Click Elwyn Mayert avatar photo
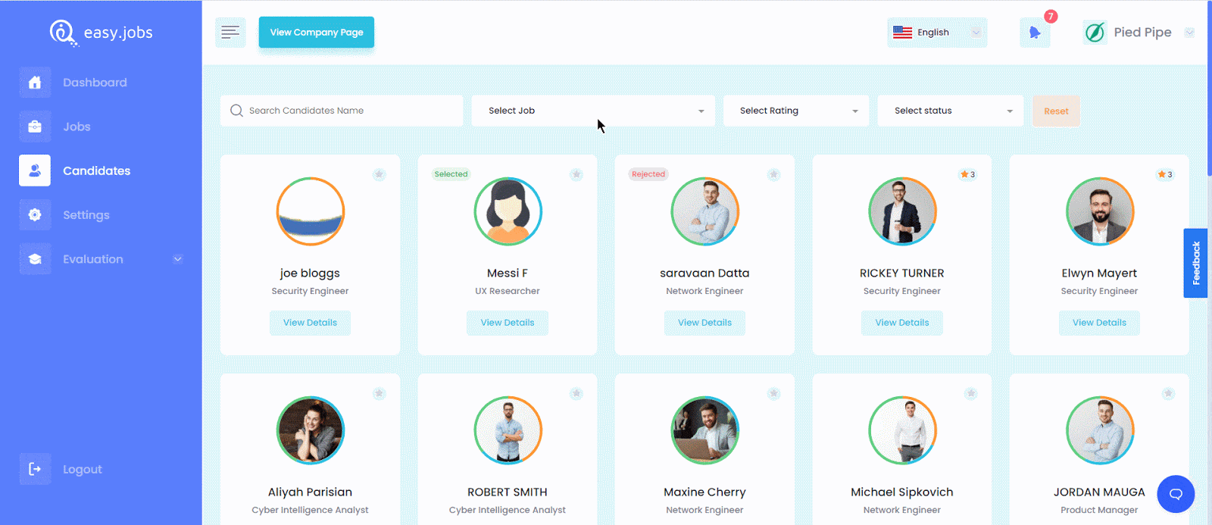The height and width of the screenshot is (525, 1212). coord(1100,211)
